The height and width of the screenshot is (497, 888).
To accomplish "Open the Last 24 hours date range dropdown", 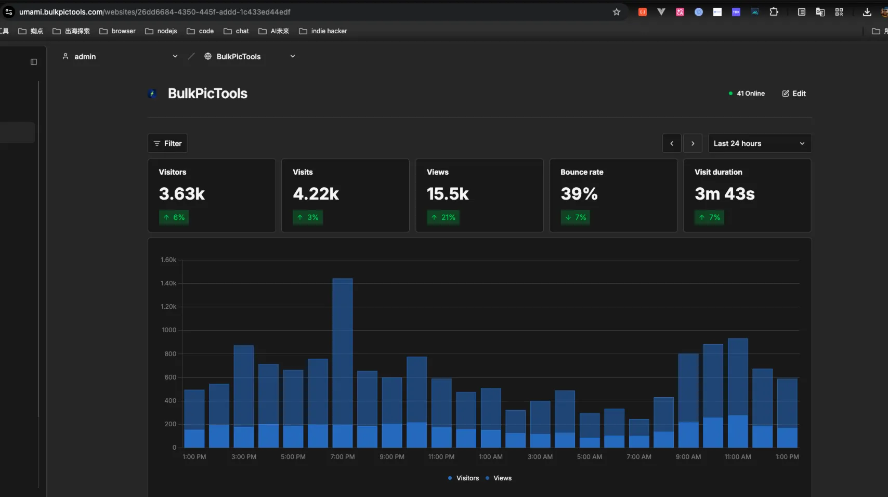I will (760, 143).
